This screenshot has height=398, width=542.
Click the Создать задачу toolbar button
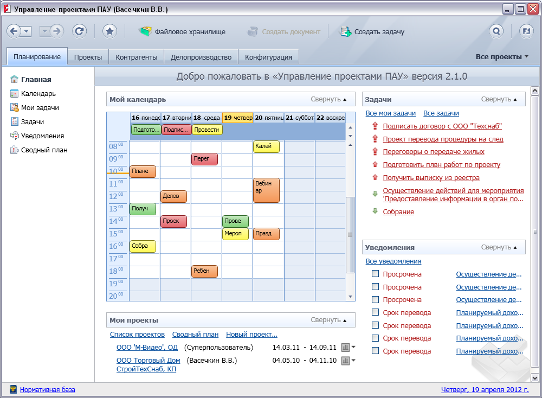(x=372, y=32)
